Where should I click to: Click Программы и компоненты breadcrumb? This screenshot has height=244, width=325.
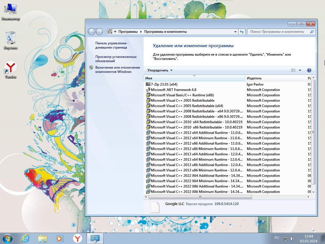165,32
